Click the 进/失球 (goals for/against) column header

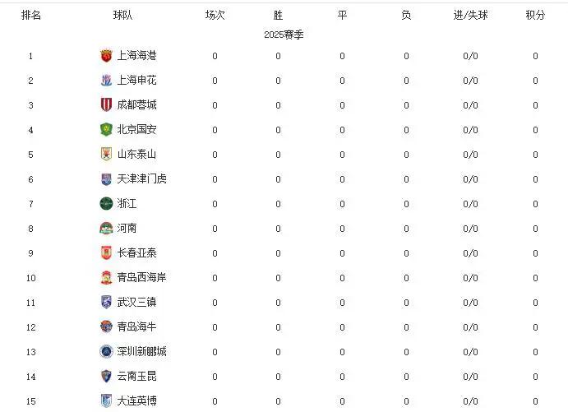click(470, 16)
